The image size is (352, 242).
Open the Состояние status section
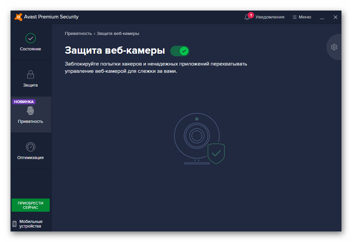pos(31,42)
